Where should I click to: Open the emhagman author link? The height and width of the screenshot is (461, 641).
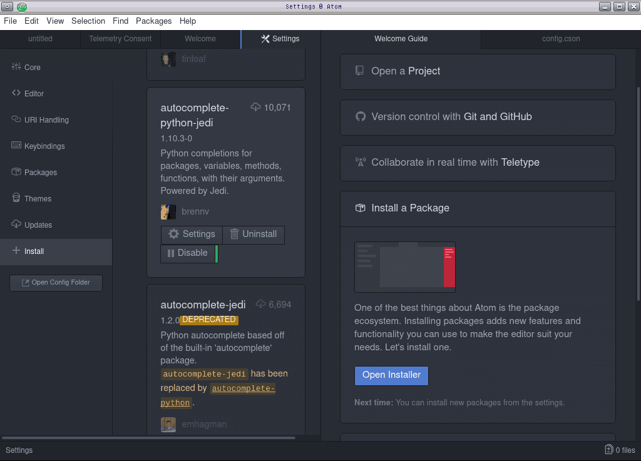(204, 424)
